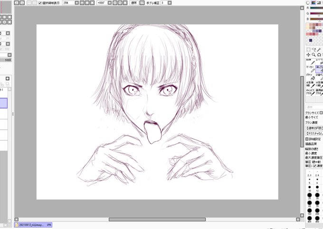Click the zoom out minus button
Viewport: 323px width, 229px height.
pyautogui.click(x=82, y=3)
